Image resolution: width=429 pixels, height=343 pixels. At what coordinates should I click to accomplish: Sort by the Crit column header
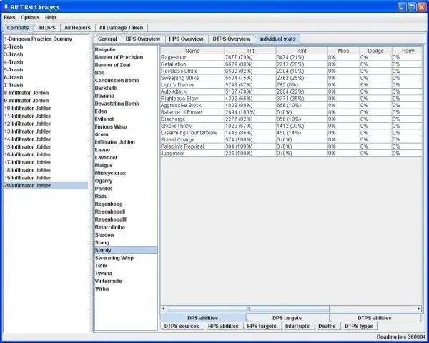click(302, 51)
